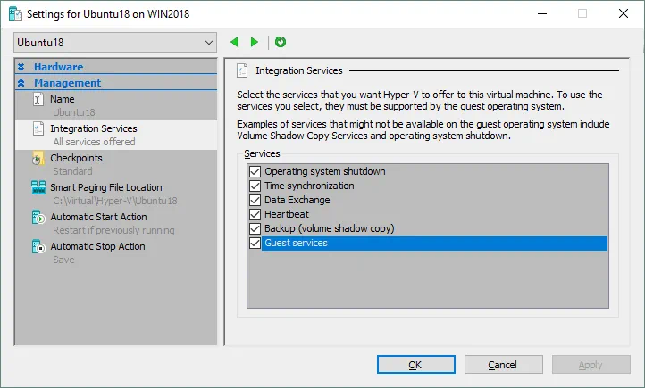Screen dimensions: 645x388
Task: Click the green forward navigation arrow
Action: click(255, 42)
